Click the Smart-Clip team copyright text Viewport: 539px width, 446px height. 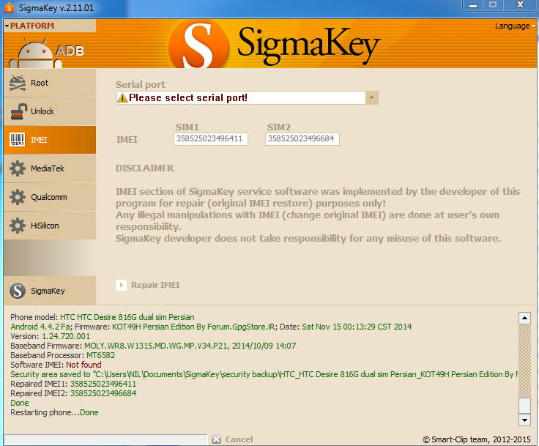coord(477,439)
